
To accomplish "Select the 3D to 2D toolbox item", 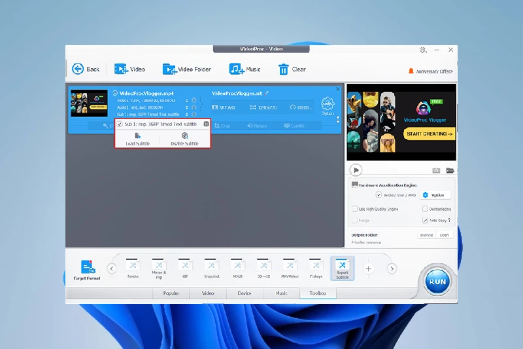I will (x=264, y=268).
